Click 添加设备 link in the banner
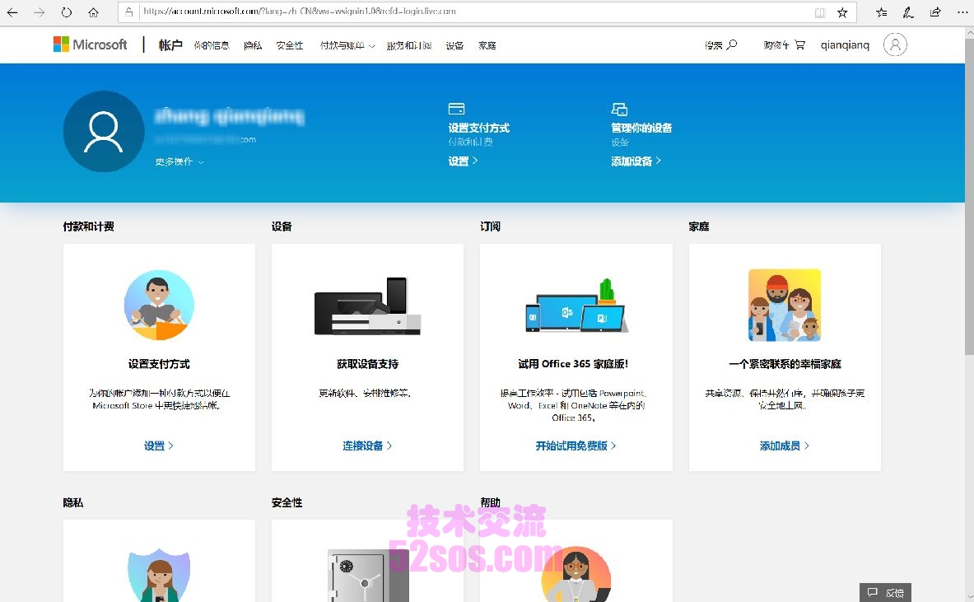Image resolution: width=974 pixels, height=602 pixels. pos(636,161)
